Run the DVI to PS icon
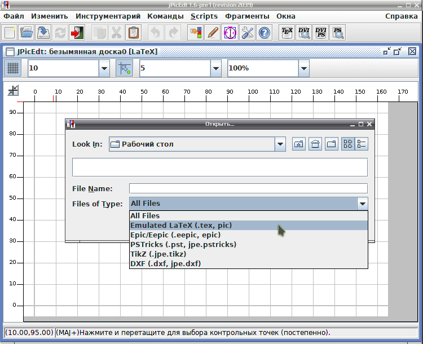 pyautogui.click(x=321, y=33)
